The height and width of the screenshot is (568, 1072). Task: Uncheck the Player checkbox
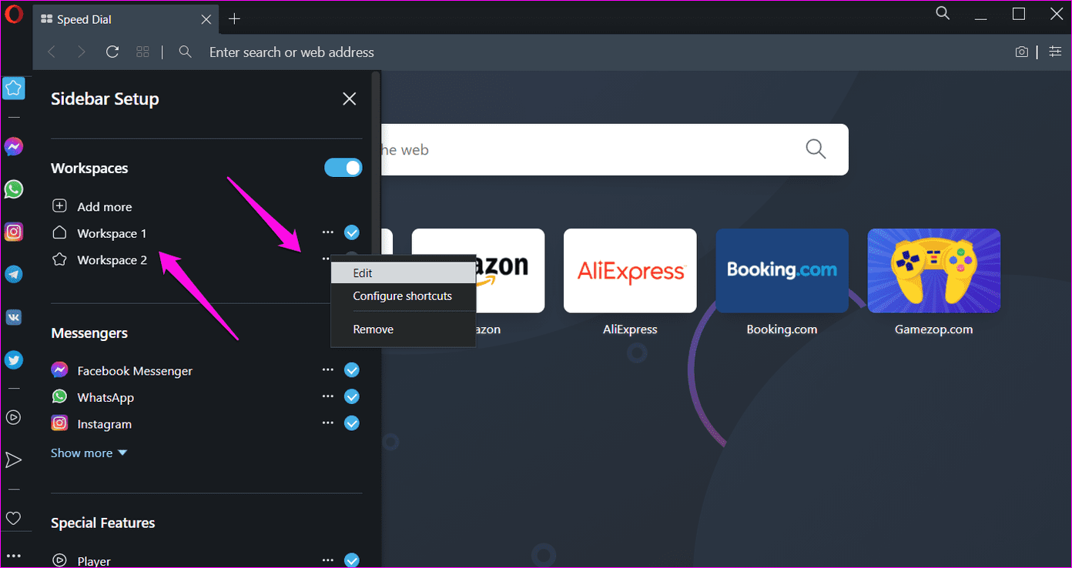[x=352, y=560]
